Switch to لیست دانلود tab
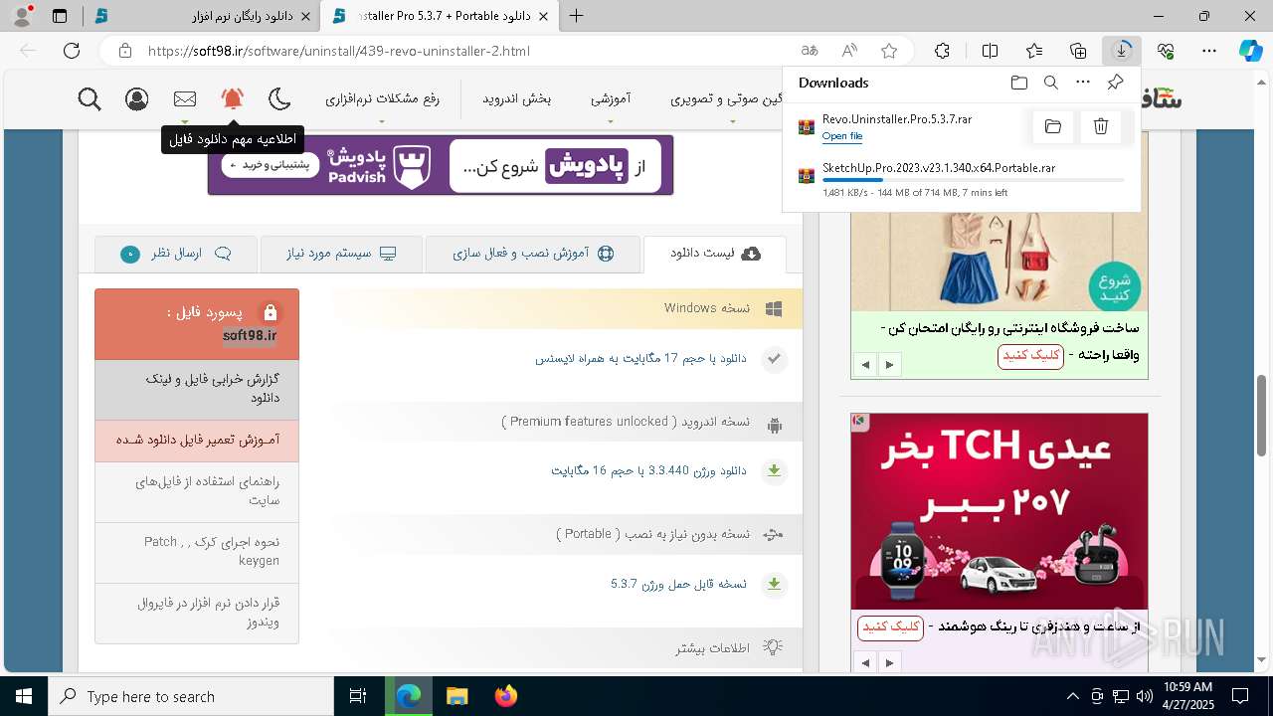This screenshot has width=1273, height=716. pos(715,254)
